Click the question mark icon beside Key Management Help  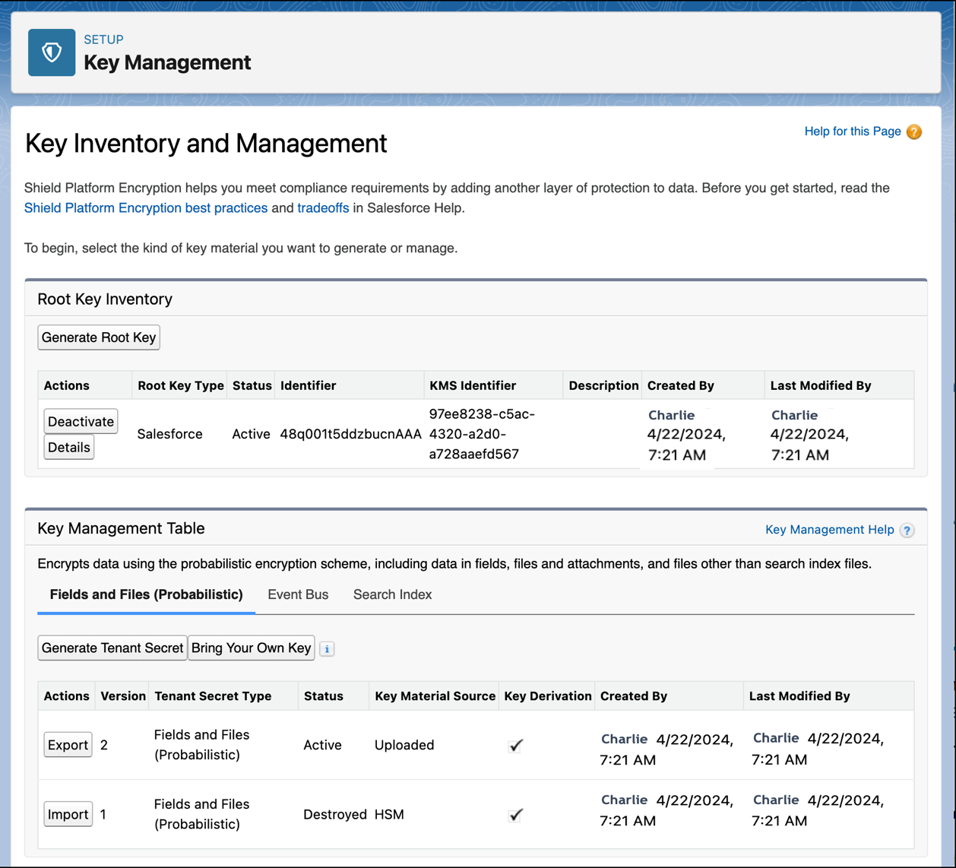[907, 530]
